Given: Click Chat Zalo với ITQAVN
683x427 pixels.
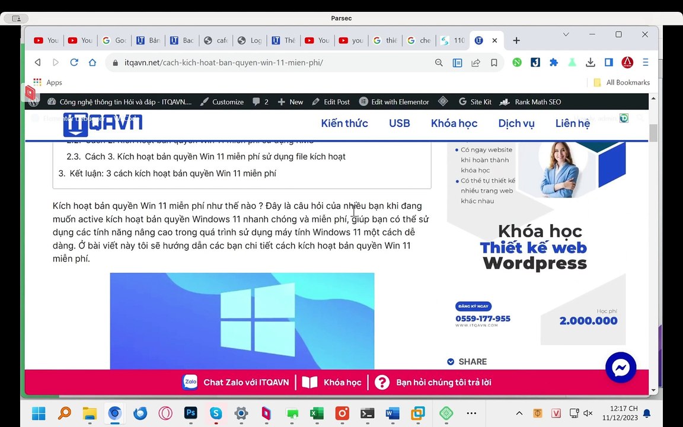Looking at the screenshot, I should tap(235, 382).
